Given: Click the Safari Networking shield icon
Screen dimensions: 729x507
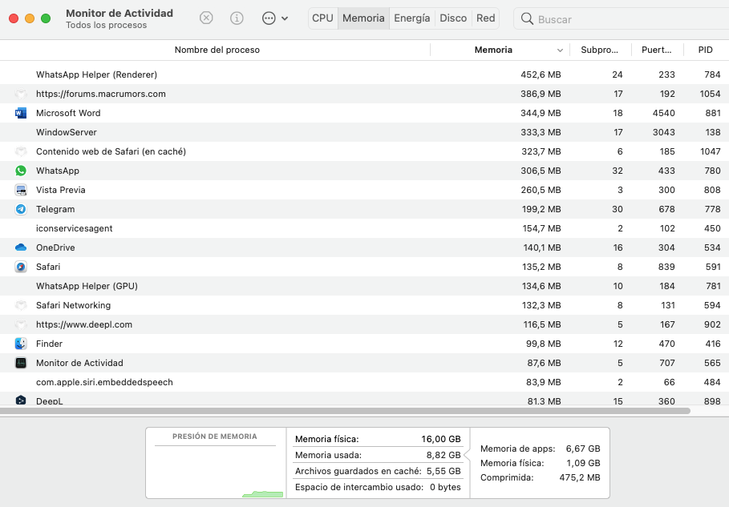Looking at the screenshot, I should [x=21, y=305].
